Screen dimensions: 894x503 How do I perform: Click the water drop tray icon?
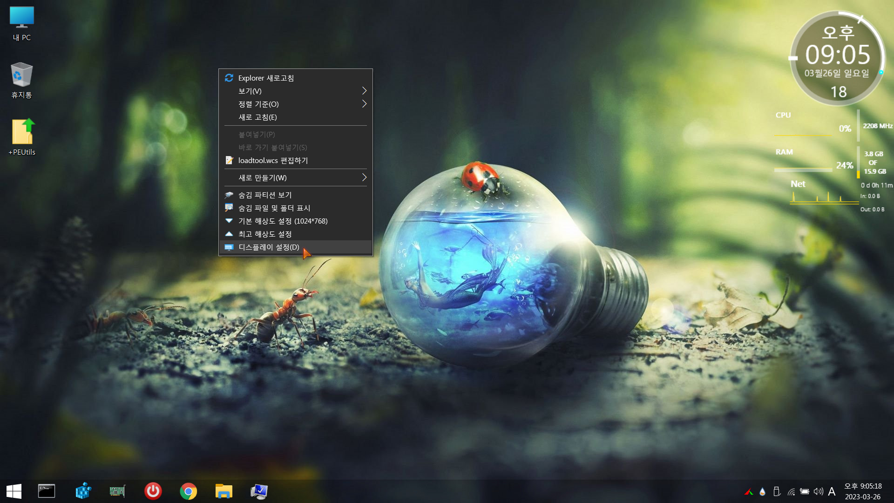(762, 491)
